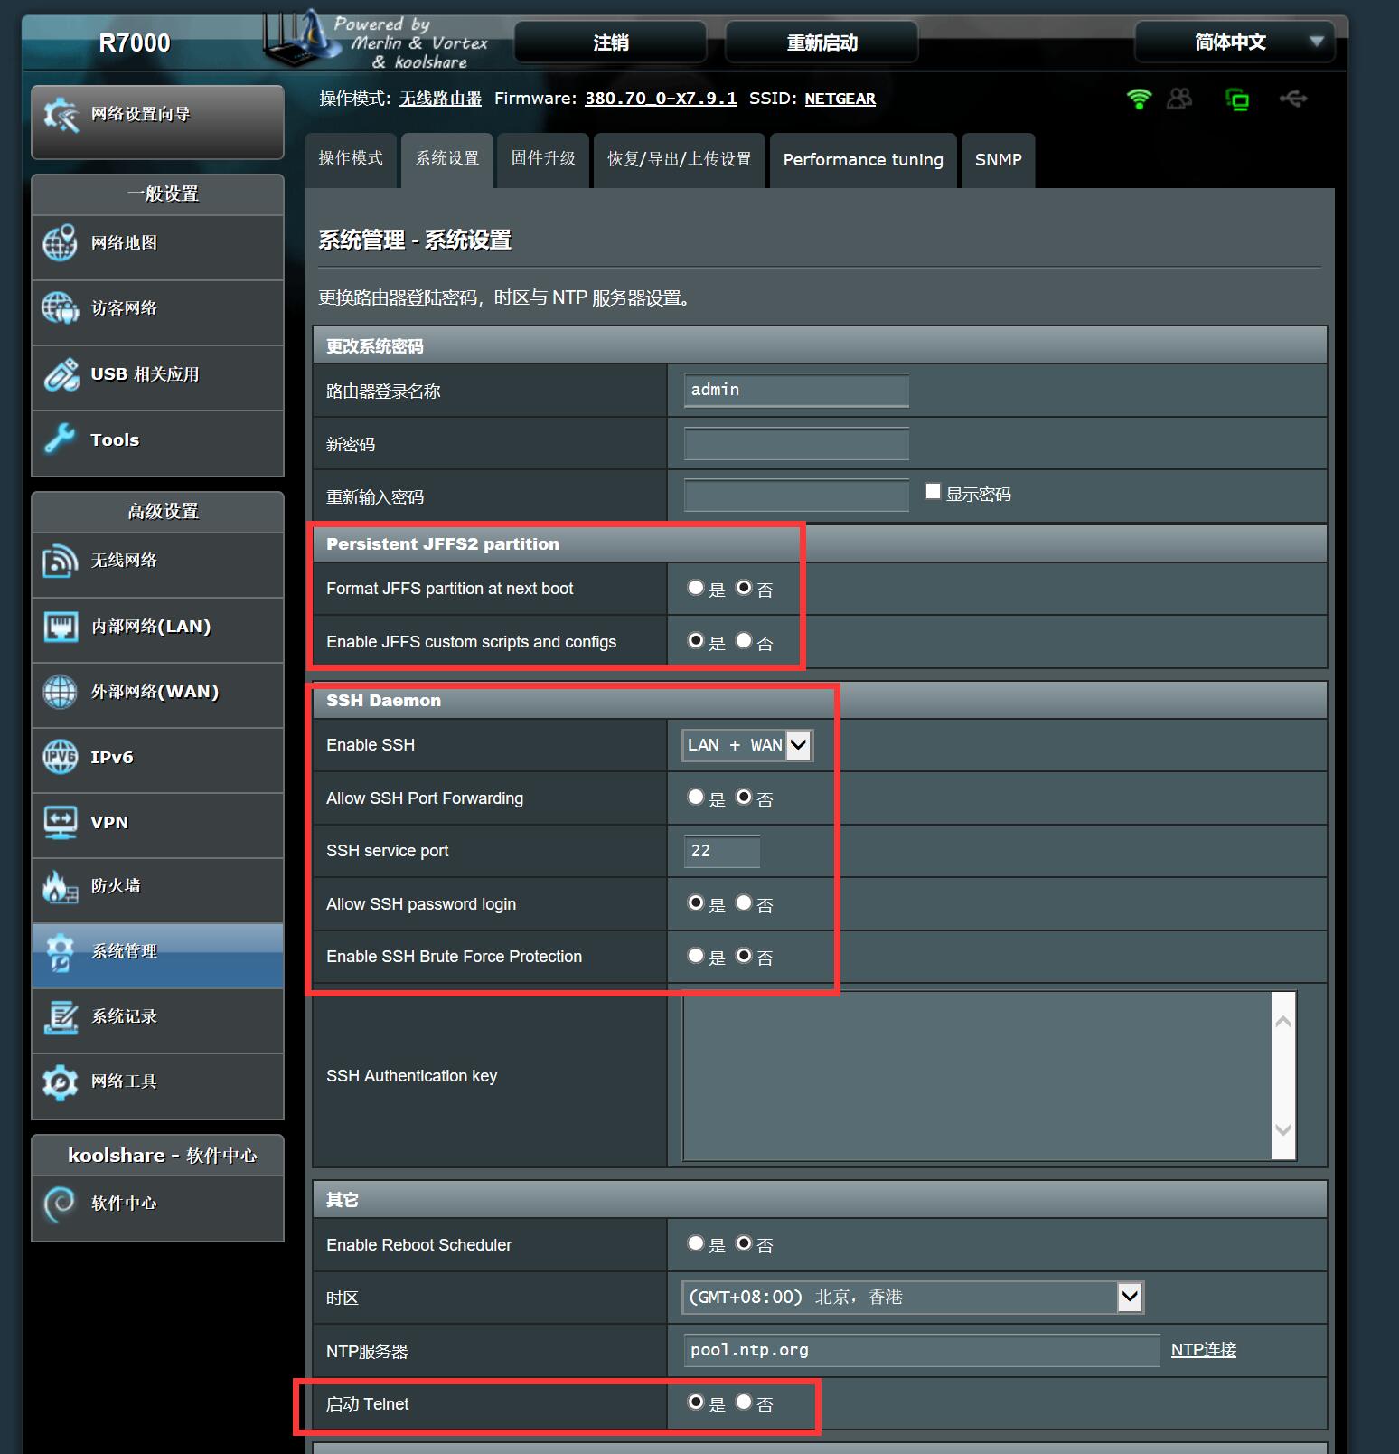The width and height of the screenshot is (1399, 1454).
Task: Click the VPN monitor icon
Action: pos(61,822)
